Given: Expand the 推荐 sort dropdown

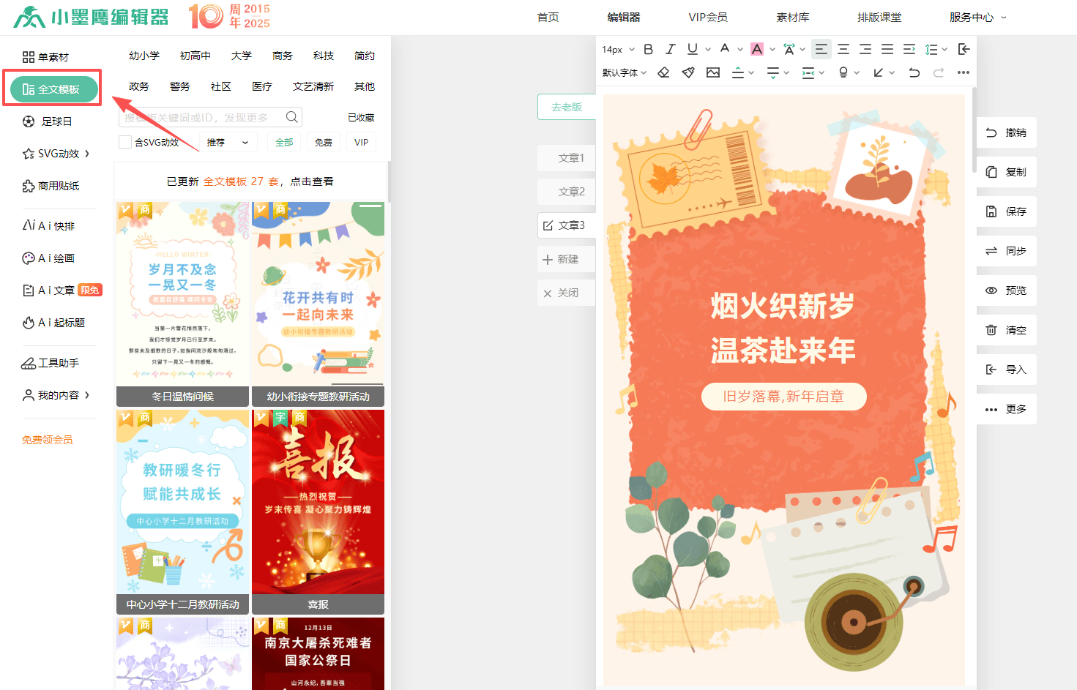Looking at the screenshot, I should (x=228, y=143).
